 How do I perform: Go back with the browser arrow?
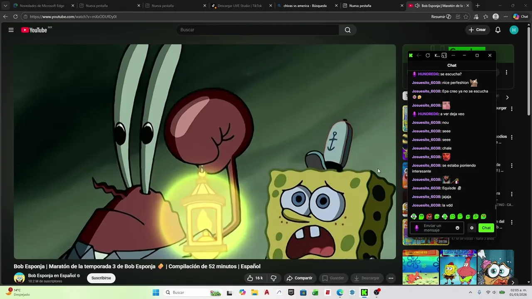pos(5,17)
